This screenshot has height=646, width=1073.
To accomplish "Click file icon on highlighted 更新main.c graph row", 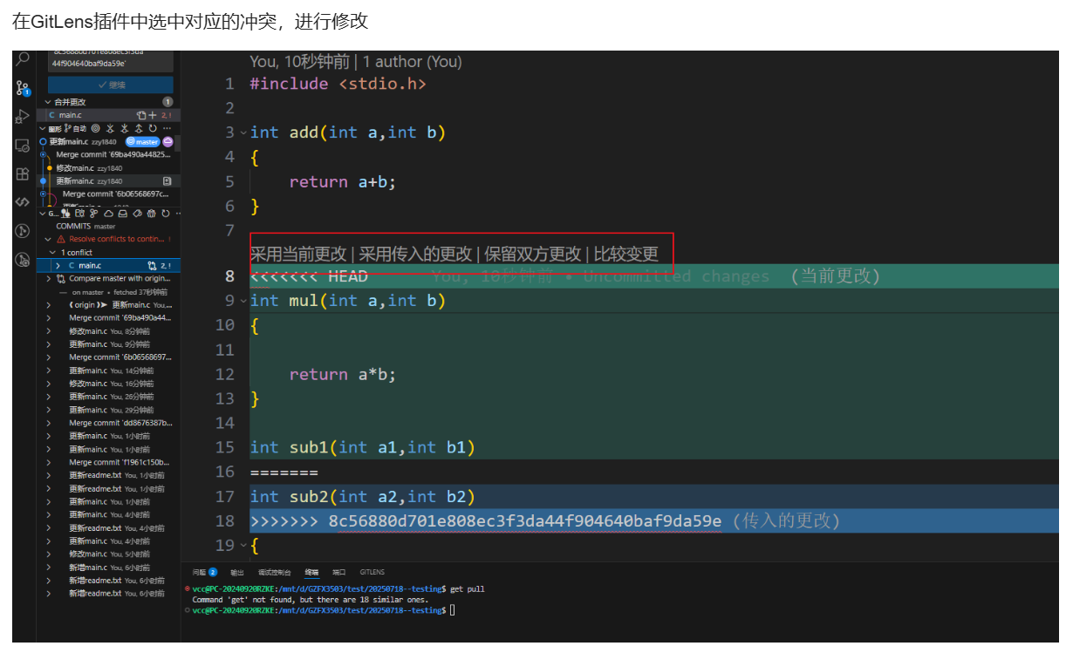I will point(167,181).
